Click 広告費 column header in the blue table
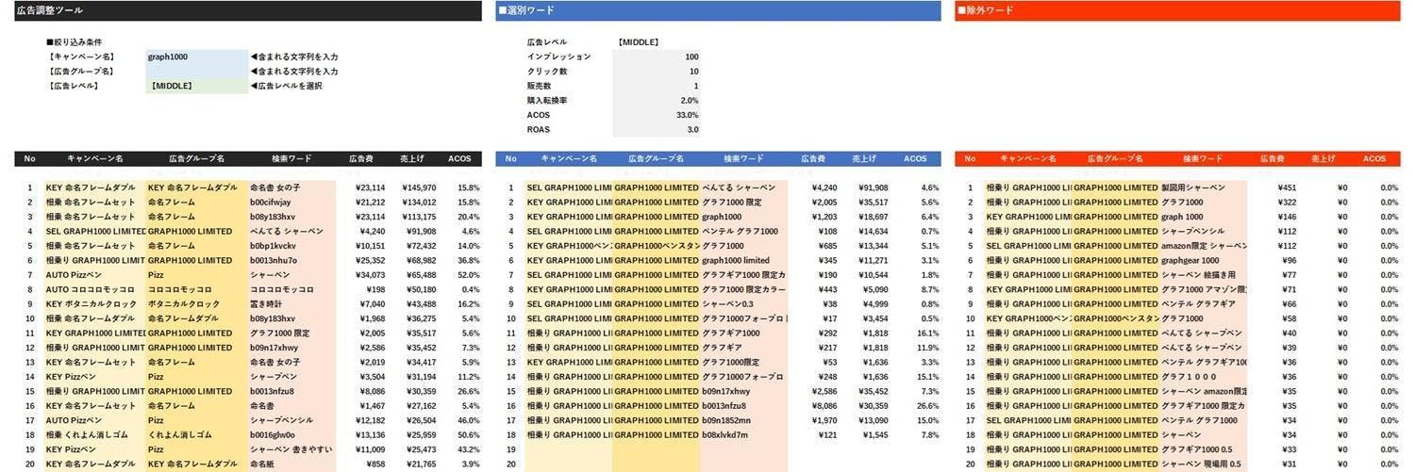Image resolution: width=1415 pixels, height=472 pixels. click(x=813, y=159)
